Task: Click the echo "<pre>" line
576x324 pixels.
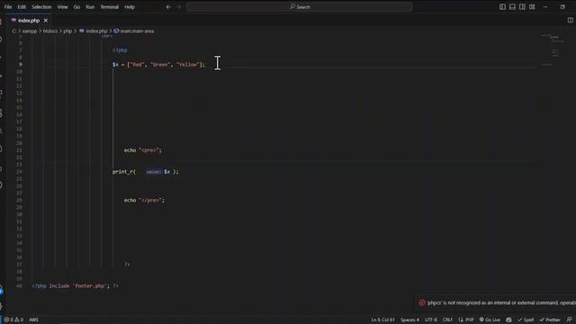Action: coord(142,150)
